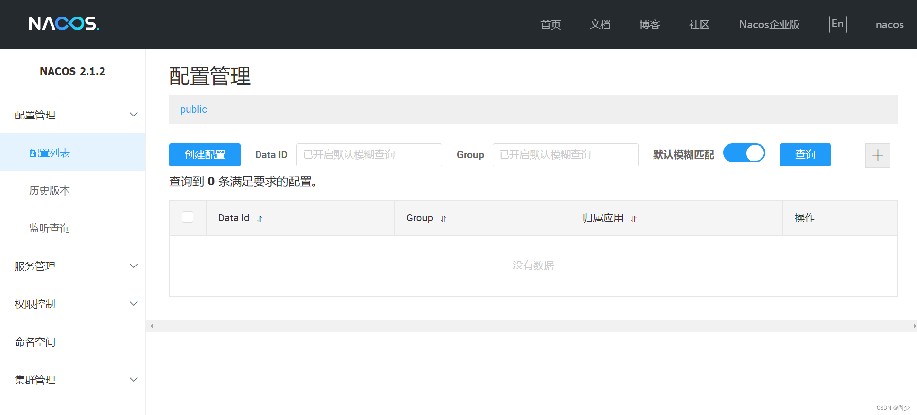This screenshot has height=415, width=917.
Task: Click the NACOS logo
Action: click(64, 23)
